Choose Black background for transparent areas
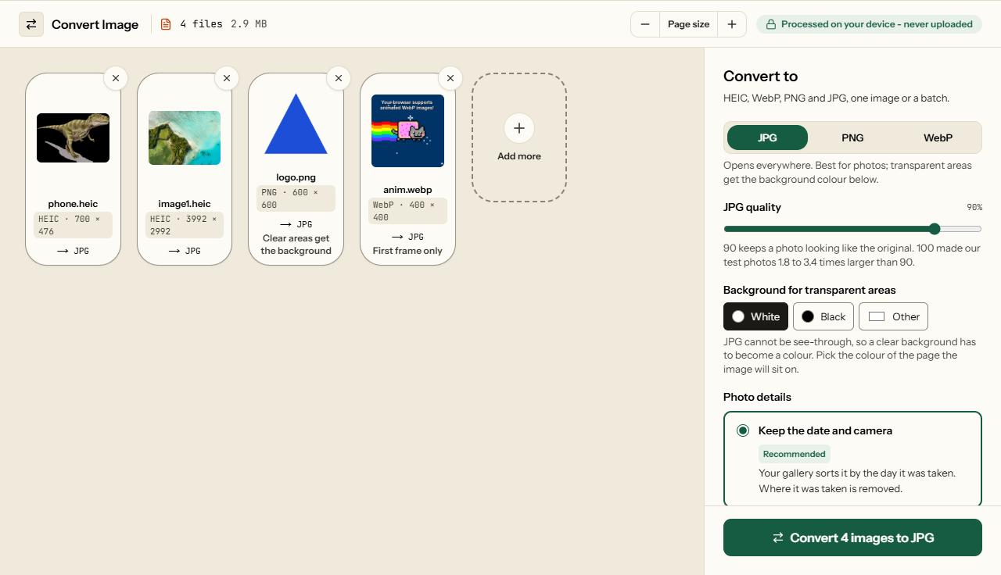1001x575 pixels. (x=823, y=316)
